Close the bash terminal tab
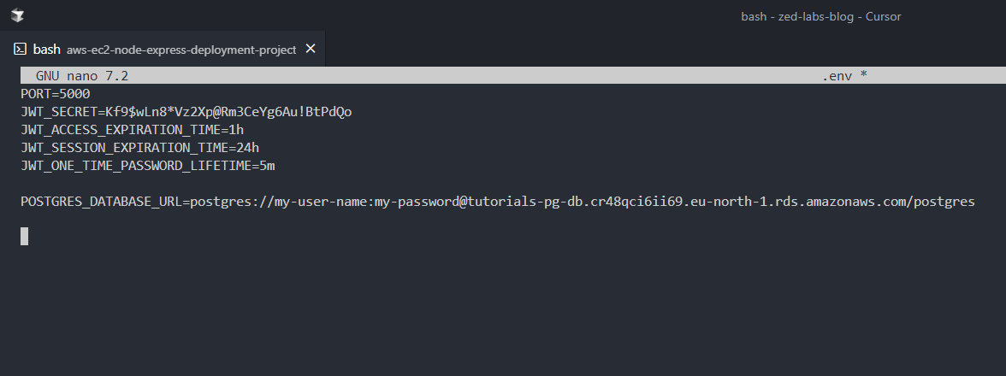Viewport: 1006px width, 376px height. point(311,49)
